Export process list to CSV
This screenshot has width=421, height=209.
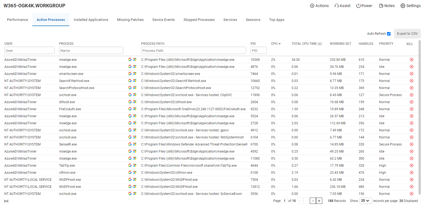(x=407, y=34)
